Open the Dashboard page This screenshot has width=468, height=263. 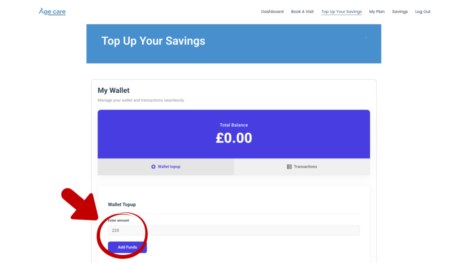pyautogui.click(x=272, y=12)
